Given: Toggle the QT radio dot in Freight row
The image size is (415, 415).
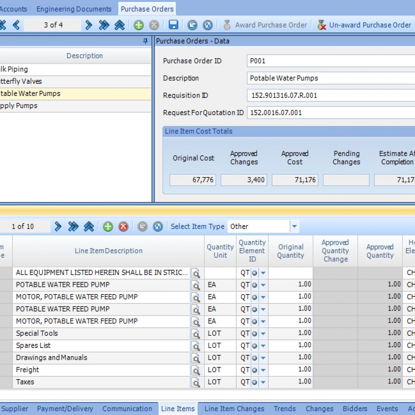Looking at the screenshot, I should (x=254, y=370).
